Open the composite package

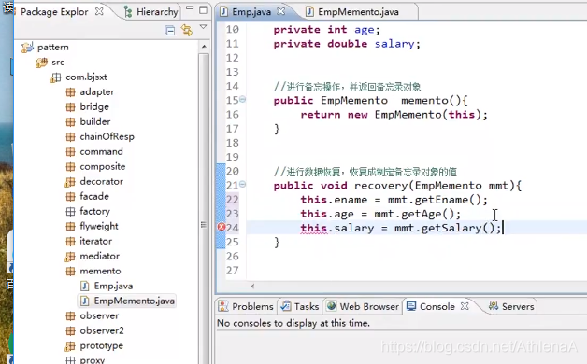(103, 167)
